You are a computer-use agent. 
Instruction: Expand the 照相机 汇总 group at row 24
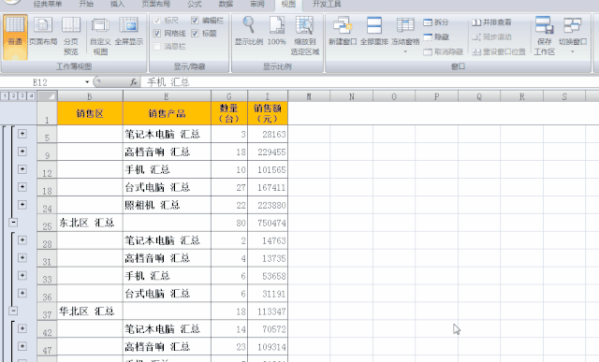pos(22,205)
